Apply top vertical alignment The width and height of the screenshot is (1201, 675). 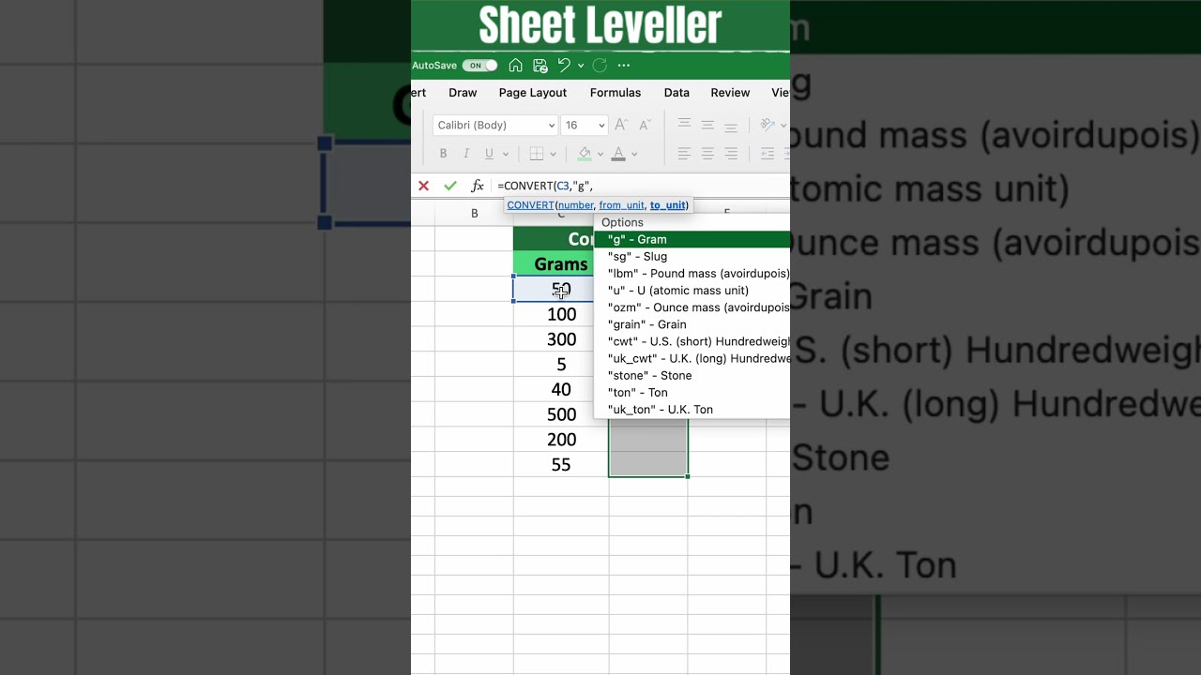684,124
